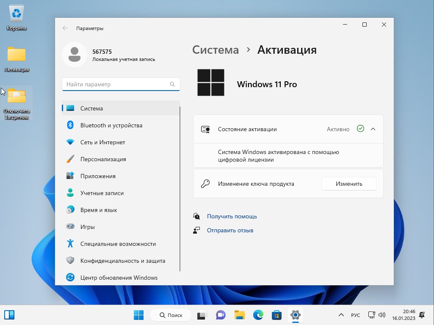The image size is (434, 325).
Task: Click Система in the breadcrumb
Action: click(216, 50)
